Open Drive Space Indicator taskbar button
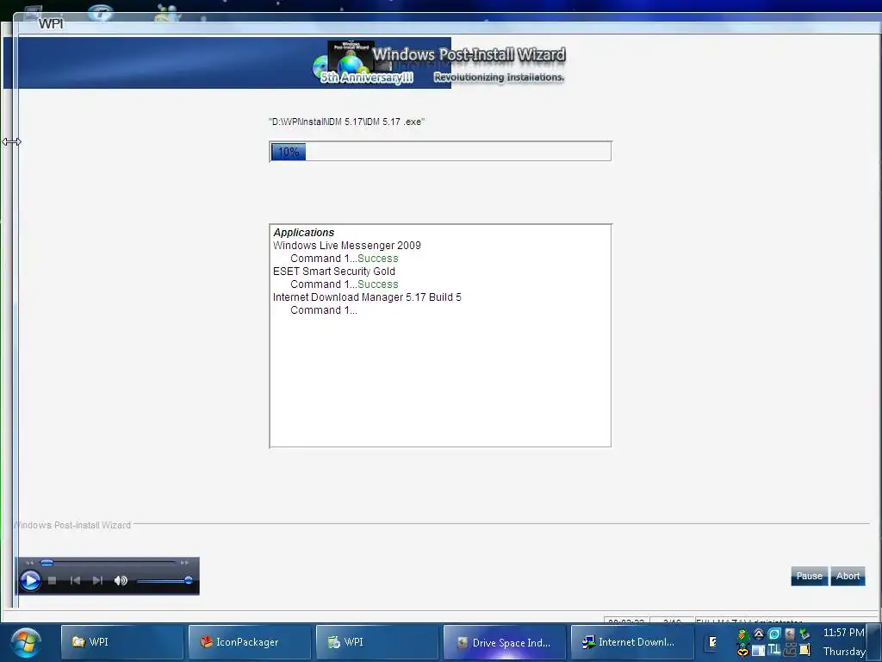 click(x=505, y=641)
